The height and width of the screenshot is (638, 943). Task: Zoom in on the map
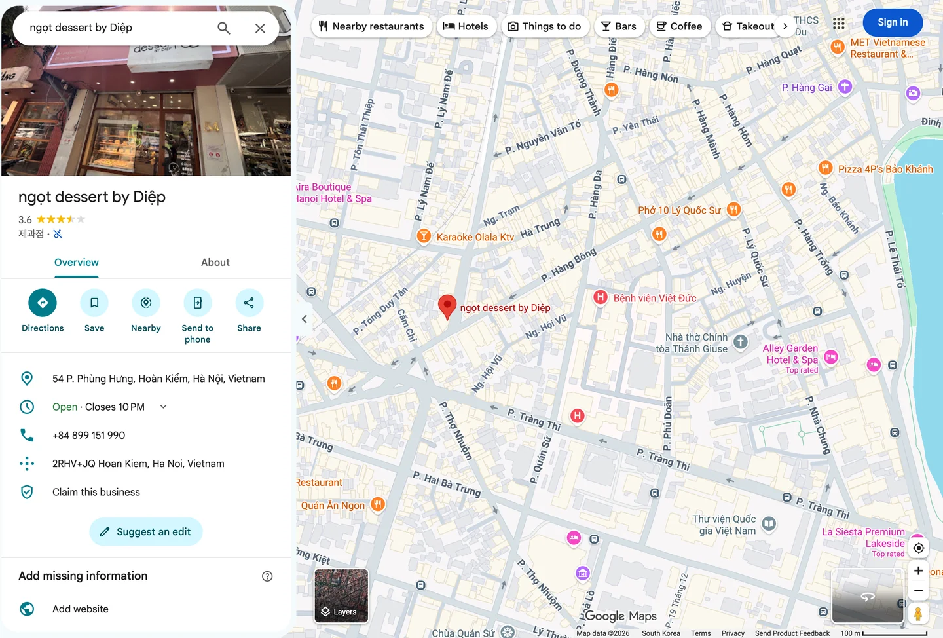(918, 571)
